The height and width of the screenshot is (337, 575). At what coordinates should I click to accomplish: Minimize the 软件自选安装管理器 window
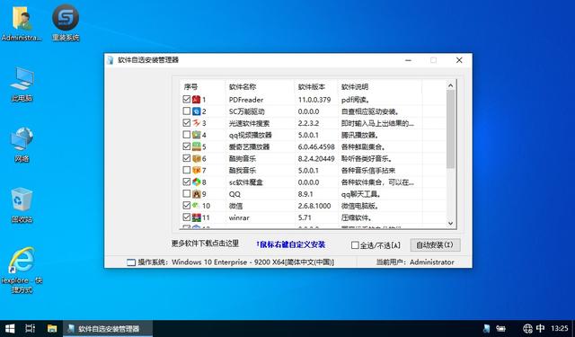(x=408, y=60)
